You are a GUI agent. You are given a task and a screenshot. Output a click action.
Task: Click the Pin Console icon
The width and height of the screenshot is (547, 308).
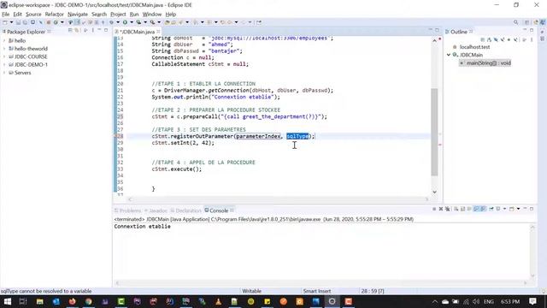pyautogui.click(x=491, y=209)
